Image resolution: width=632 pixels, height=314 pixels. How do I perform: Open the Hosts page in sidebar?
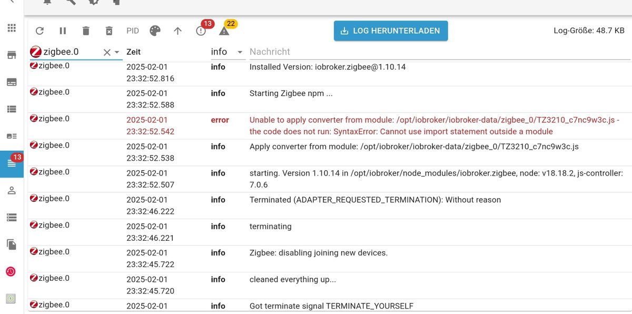pyautogui.click(x=12, y=217)
